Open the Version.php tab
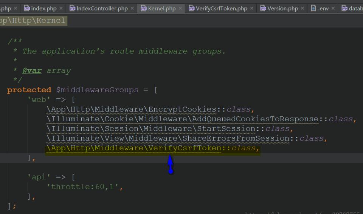Viewport: 363px width, 214px height. tap(283, 9)
